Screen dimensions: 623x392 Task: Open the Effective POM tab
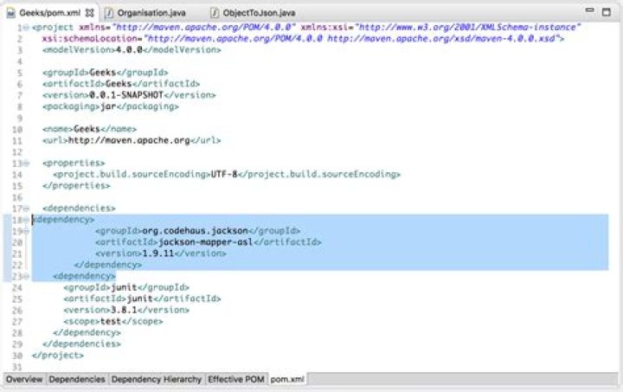[236, 379]
